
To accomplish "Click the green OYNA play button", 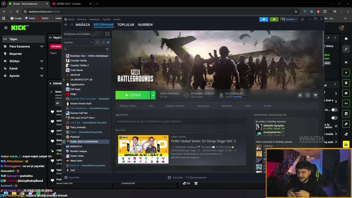I will 133,95.
